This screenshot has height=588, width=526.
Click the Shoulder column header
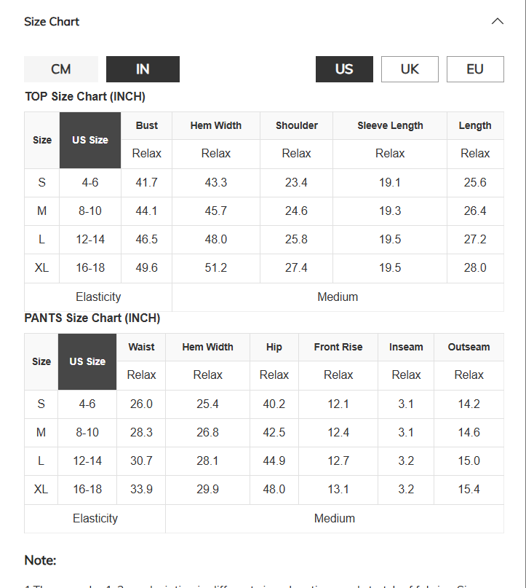point(297,125)
